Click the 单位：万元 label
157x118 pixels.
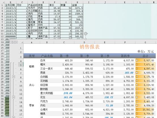tap(145, 52)
